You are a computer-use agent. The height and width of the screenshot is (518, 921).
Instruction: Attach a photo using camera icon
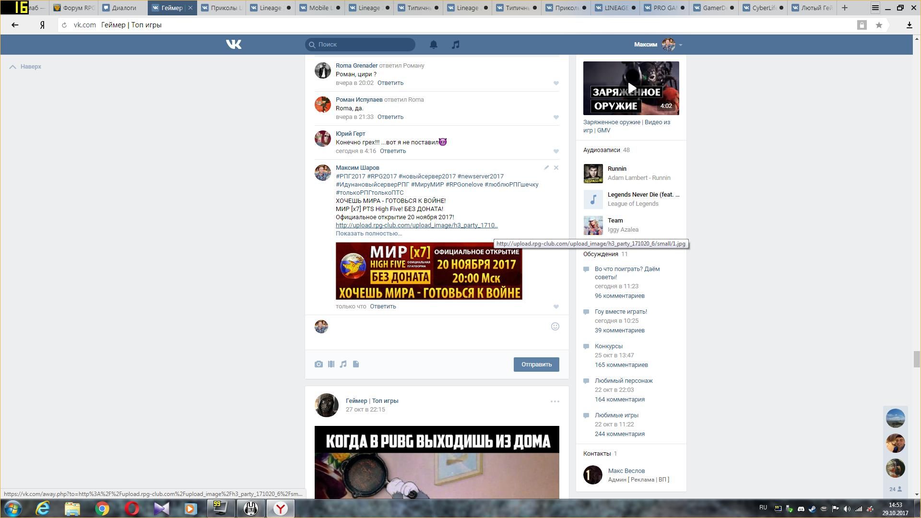coord(319,365)
